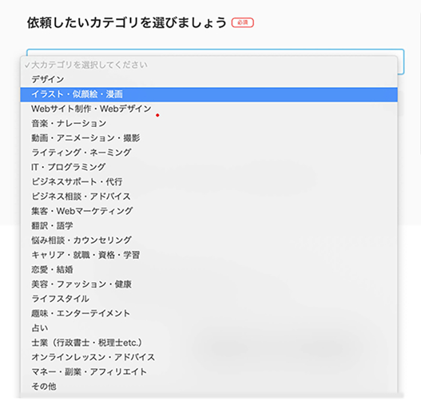Select デザイン from the category list
Screen dimensions: 421x417
tap(209, 79)
